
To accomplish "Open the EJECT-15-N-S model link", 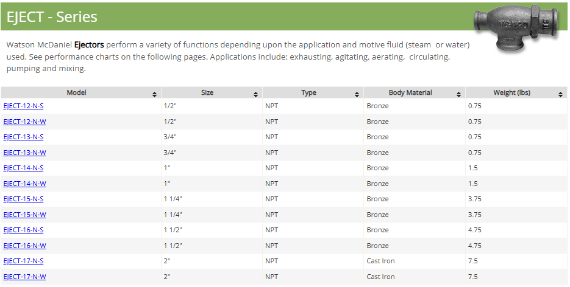I will [x=23, y=199].
